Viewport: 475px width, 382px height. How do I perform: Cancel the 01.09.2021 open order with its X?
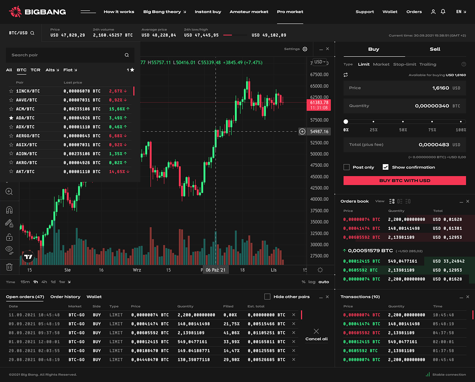tap(294, 342)
